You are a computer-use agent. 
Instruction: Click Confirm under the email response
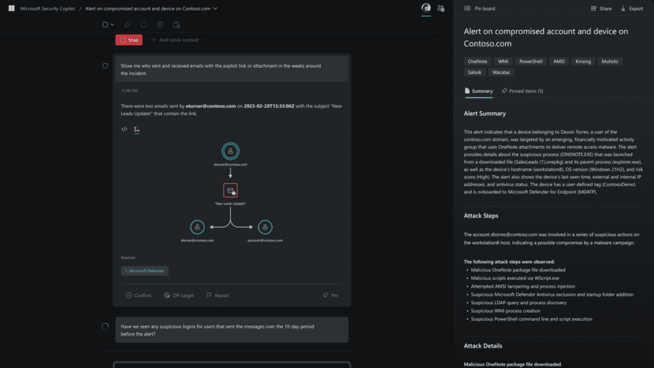[x=137, y=295]
